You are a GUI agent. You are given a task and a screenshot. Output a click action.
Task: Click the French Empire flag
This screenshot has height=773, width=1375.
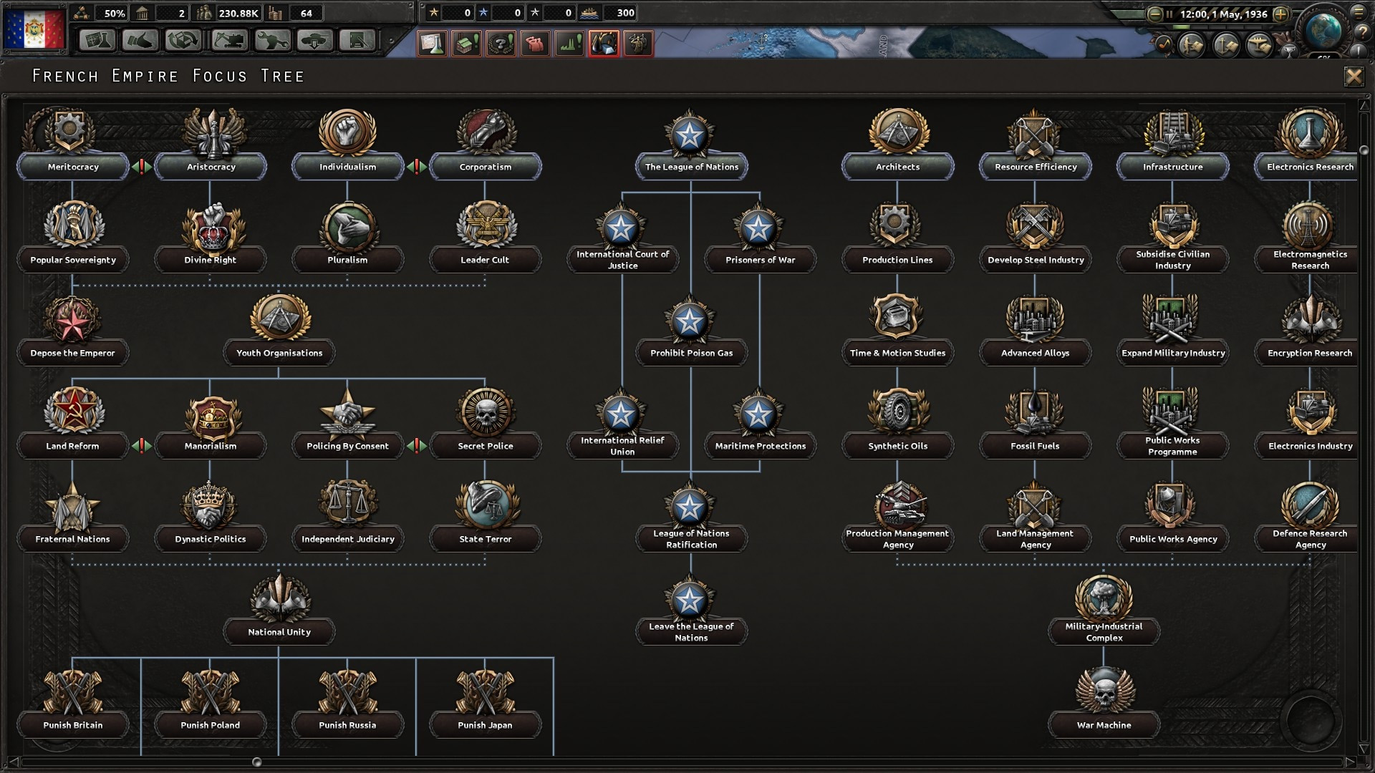click(34, 29)
